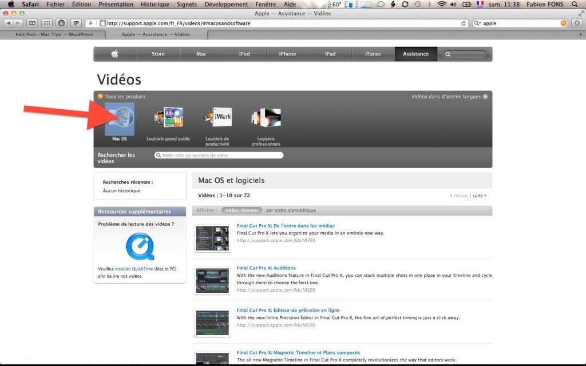Viewport: 586px width, 366px height.
Task: Open the Développement menu
Action: 227,5
